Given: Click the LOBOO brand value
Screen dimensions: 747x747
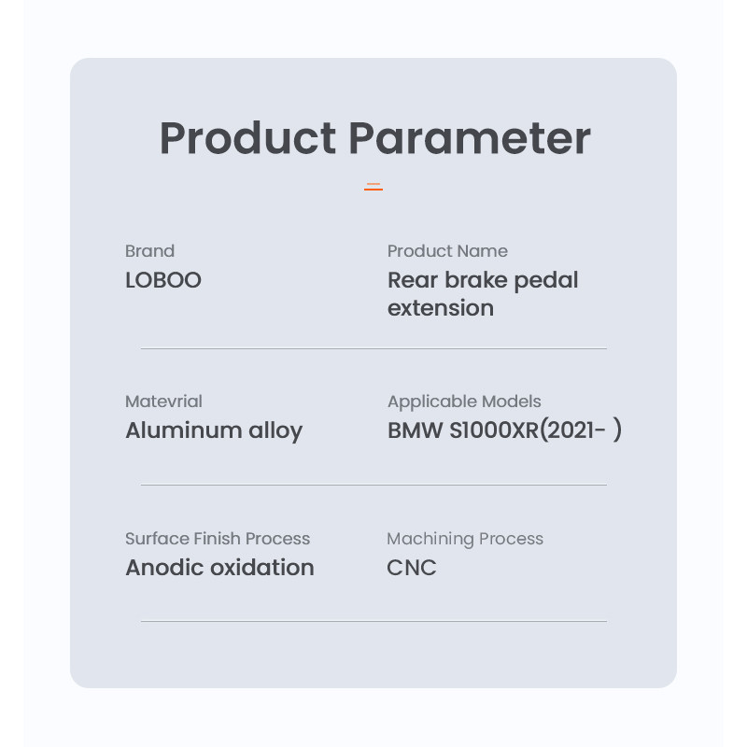Looking at the screenshot, I should click(x=162, y=280).
